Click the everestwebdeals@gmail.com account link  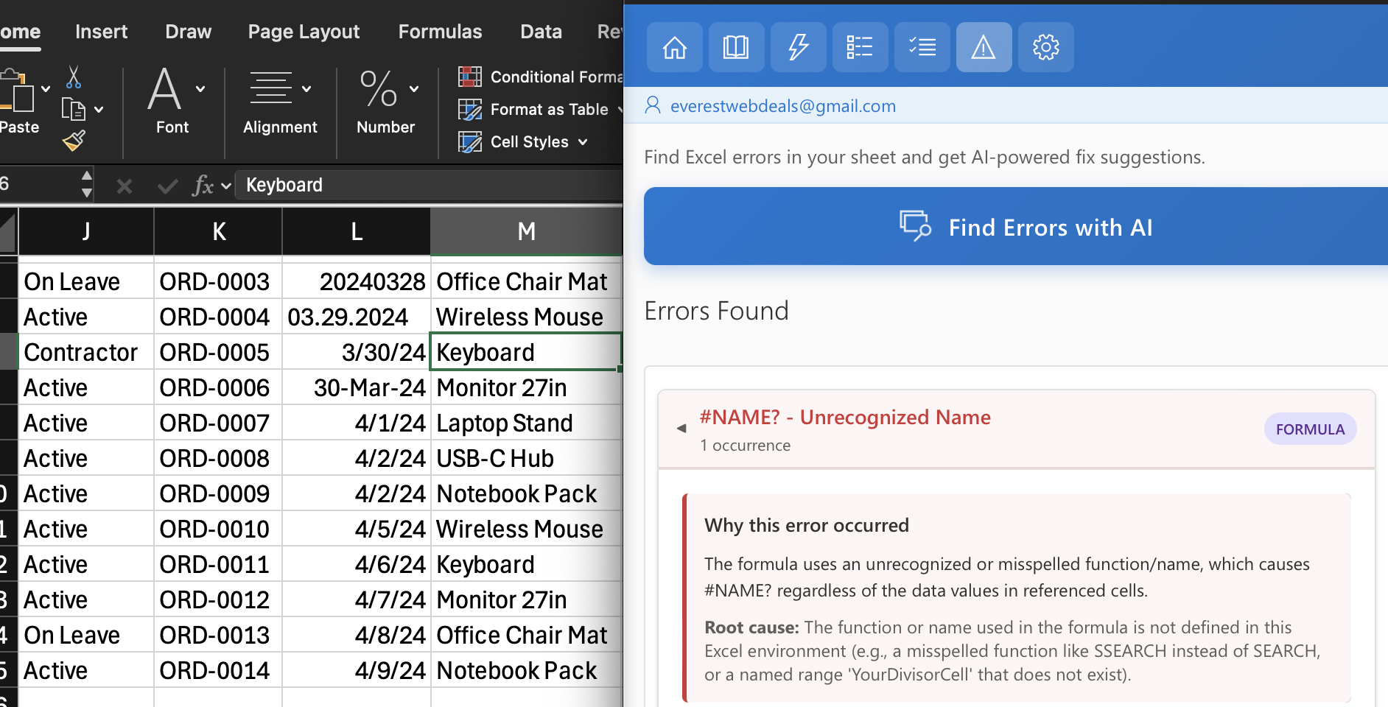pyautogui.click(x=782, y=106)
